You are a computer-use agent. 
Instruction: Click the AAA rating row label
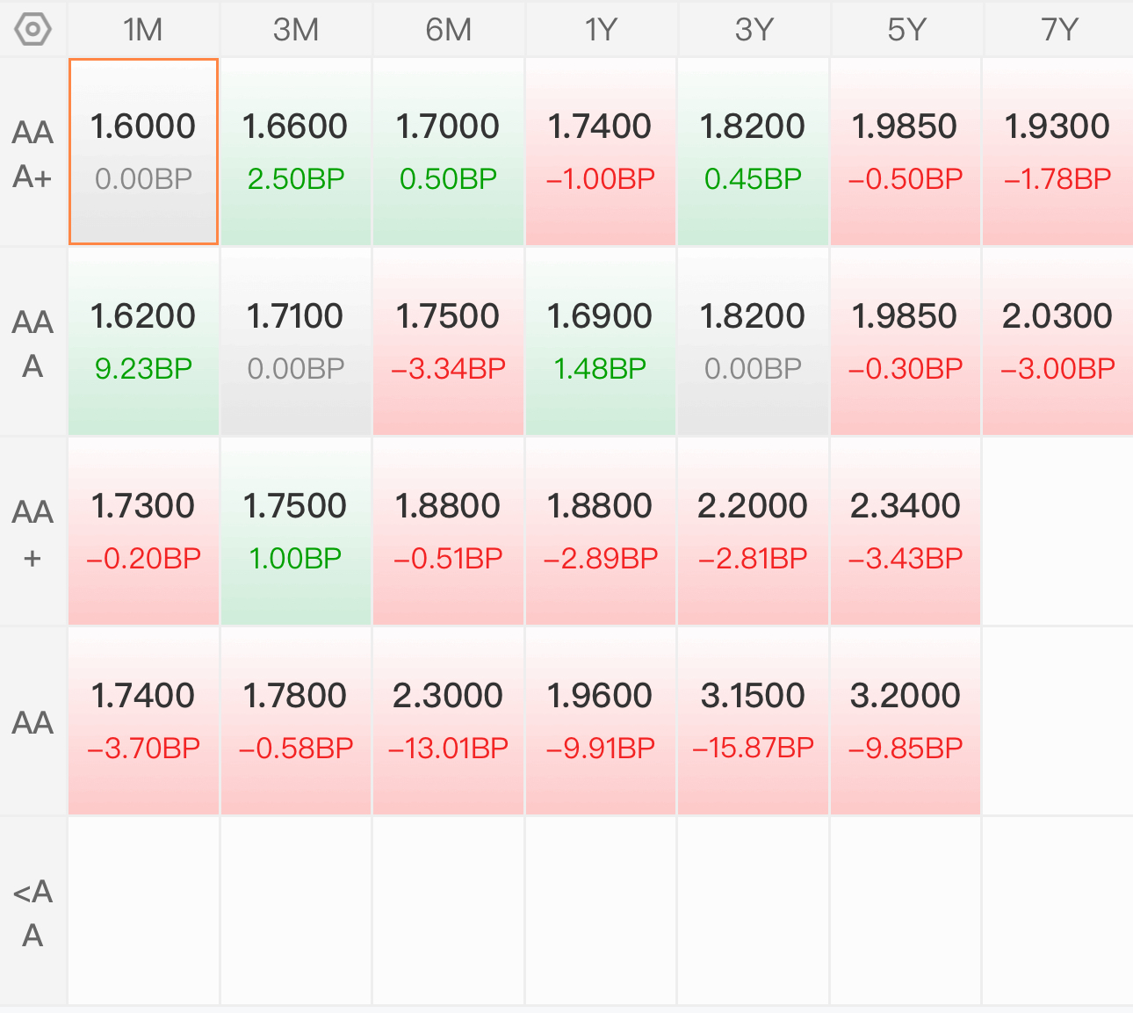pos(33,344)
